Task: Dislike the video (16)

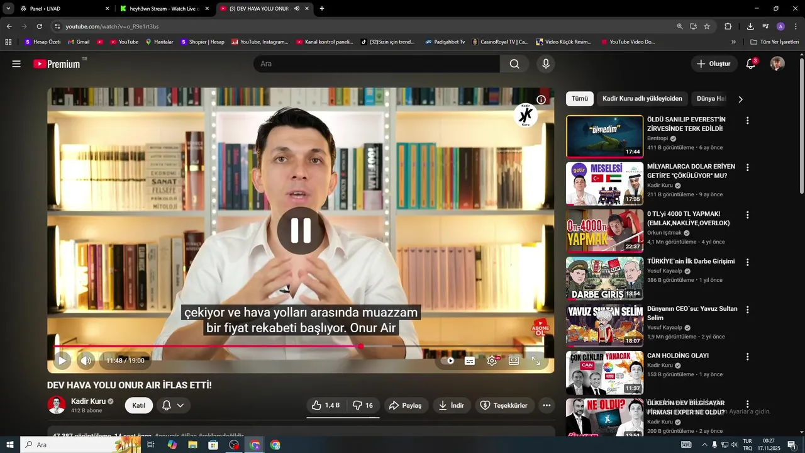Action: [363, 405]
